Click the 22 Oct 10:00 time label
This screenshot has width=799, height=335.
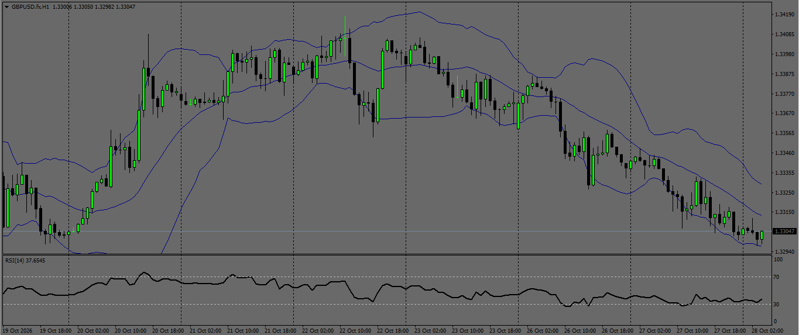355,330
